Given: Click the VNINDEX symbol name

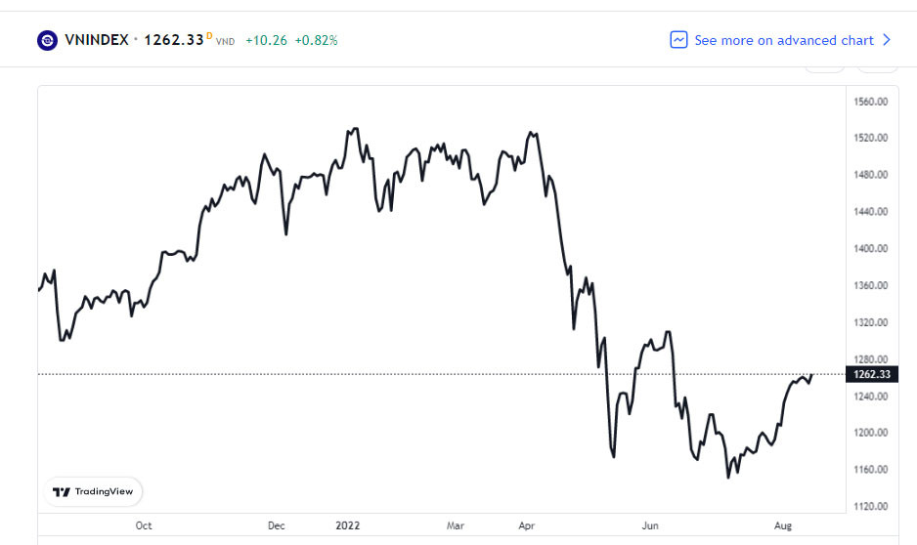Looking at the screenshot, I should (x=96, y=40).
